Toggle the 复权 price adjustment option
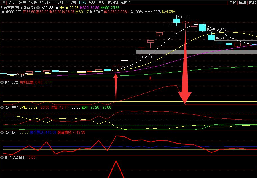 click(x=233, y=2)
